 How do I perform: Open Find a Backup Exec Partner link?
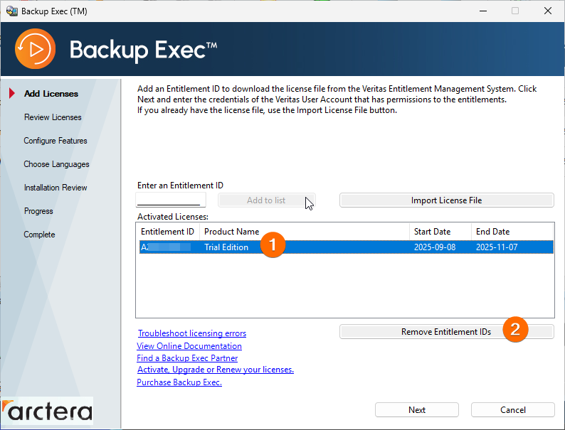[x=187, y=358]
